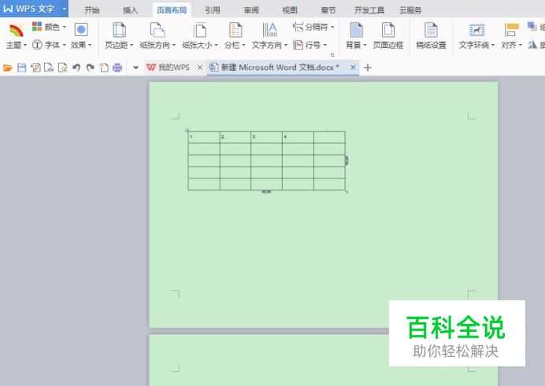Open 页面边框 page borders
The height and width of the screenshot is (386, 545).
388,35
